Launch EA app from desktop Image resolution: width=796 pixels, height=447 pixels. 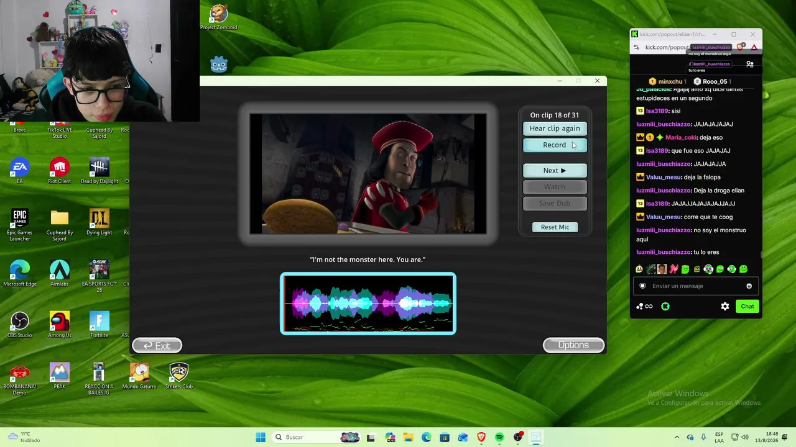pyautogui.click(x=20, y=171)
